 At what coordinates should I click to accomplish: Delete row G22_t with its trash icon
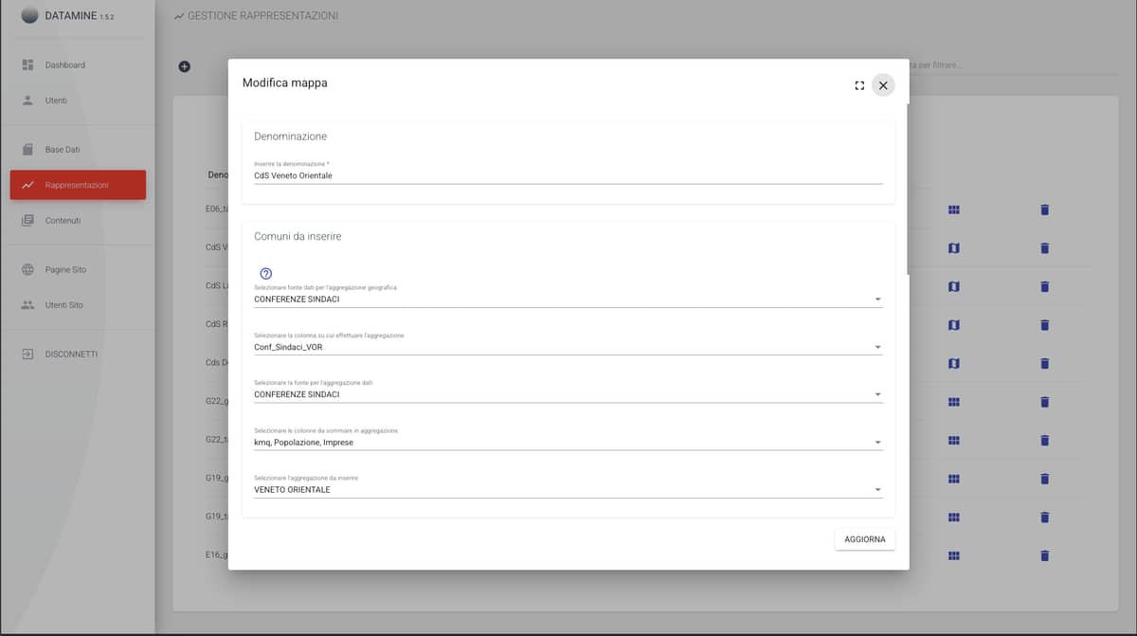pyautogui.click(x=1045, y=440)
